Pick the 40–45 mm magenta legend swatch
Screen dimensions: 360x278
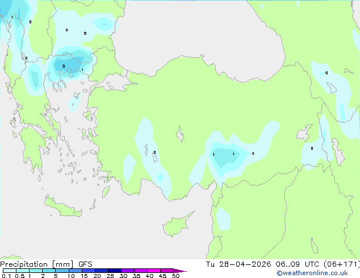(x=154, y=271)
